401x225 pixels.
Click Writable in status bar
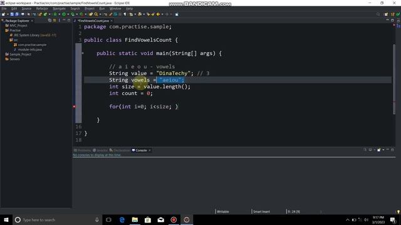tap(223, 212)
